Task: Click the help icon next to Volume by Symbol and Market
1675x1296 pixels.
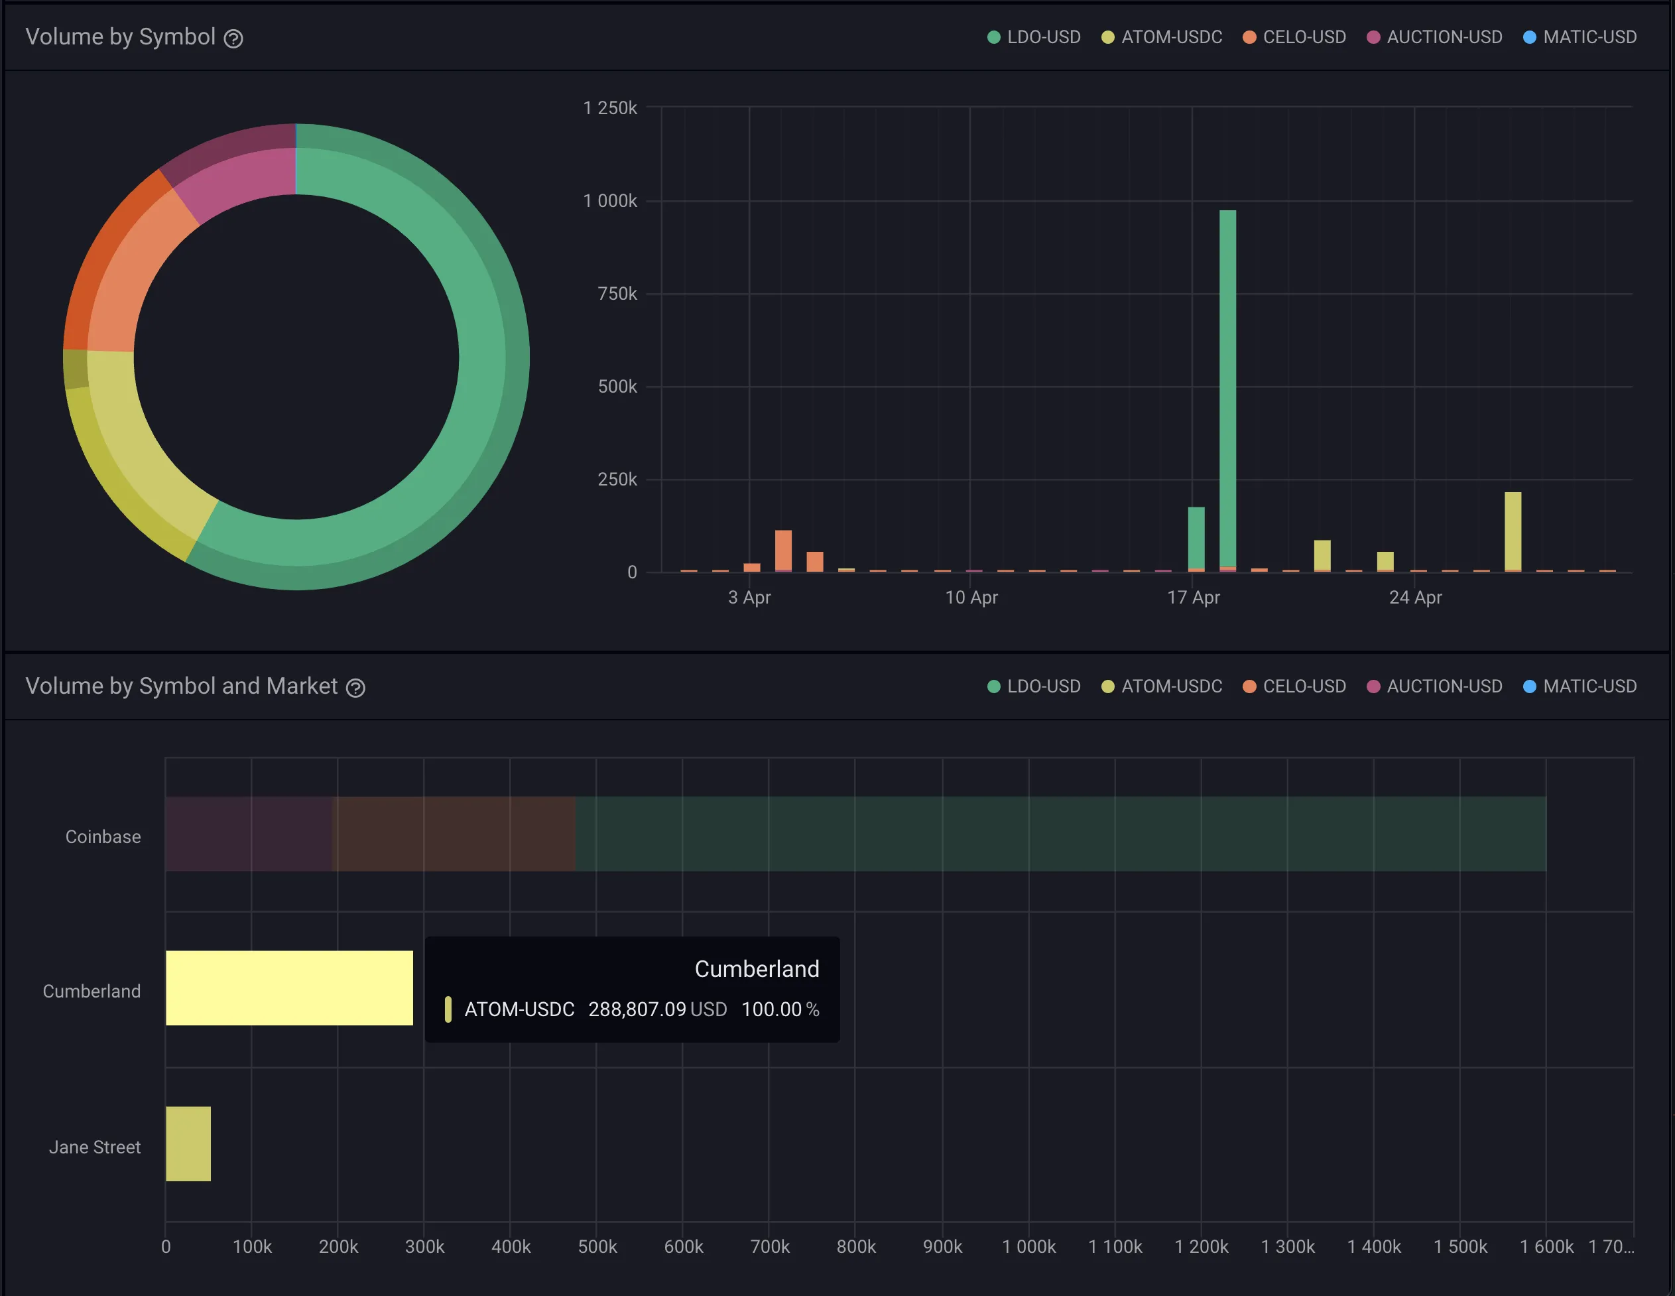Action: coord(355,686)
